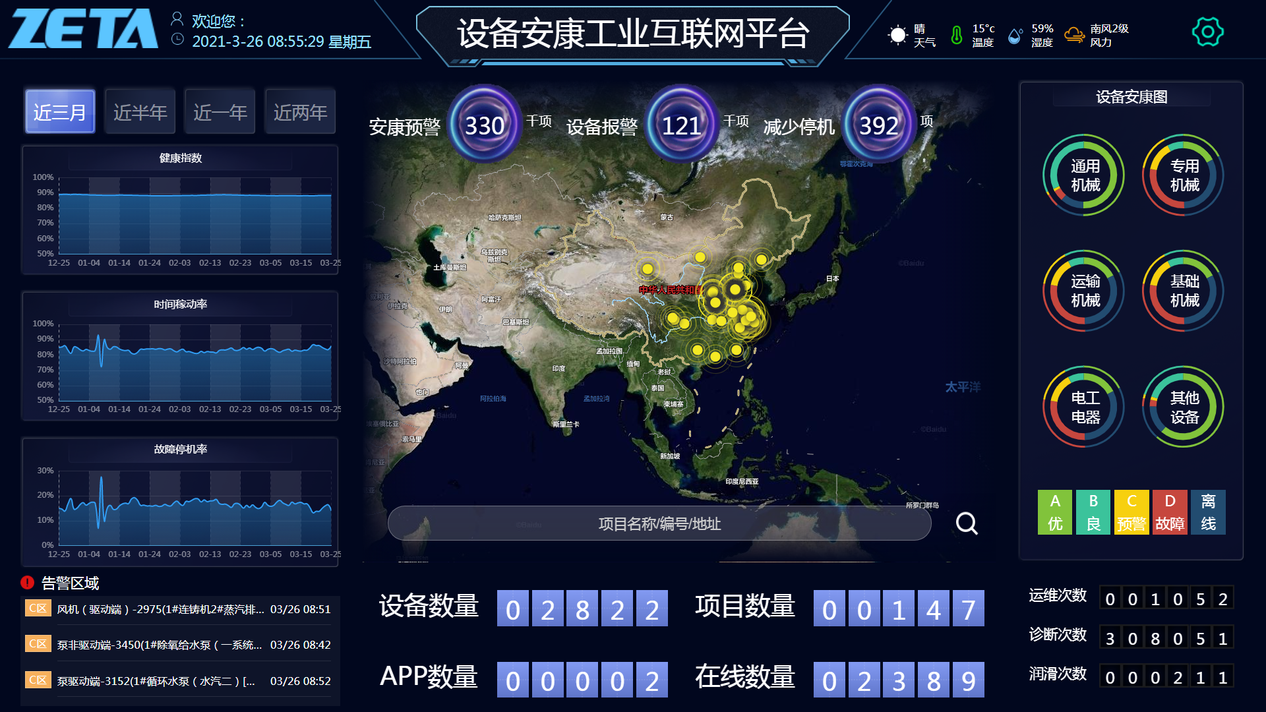This screenshot has width=1266, height=712.
Task: Click the wind force cloud icon
Action: (1074, 35)
